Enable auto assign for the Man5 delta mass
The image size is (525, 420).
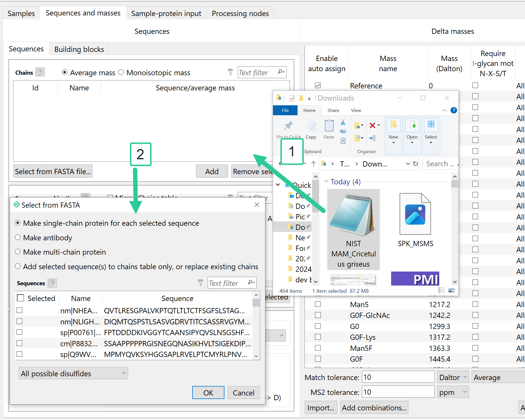(x=318, y=304)
